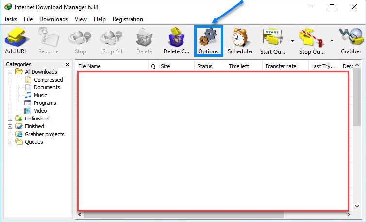The width and height of the screenshot is (366, 222).
Task: Select the Video category
Action: click(x=40, y=111)
